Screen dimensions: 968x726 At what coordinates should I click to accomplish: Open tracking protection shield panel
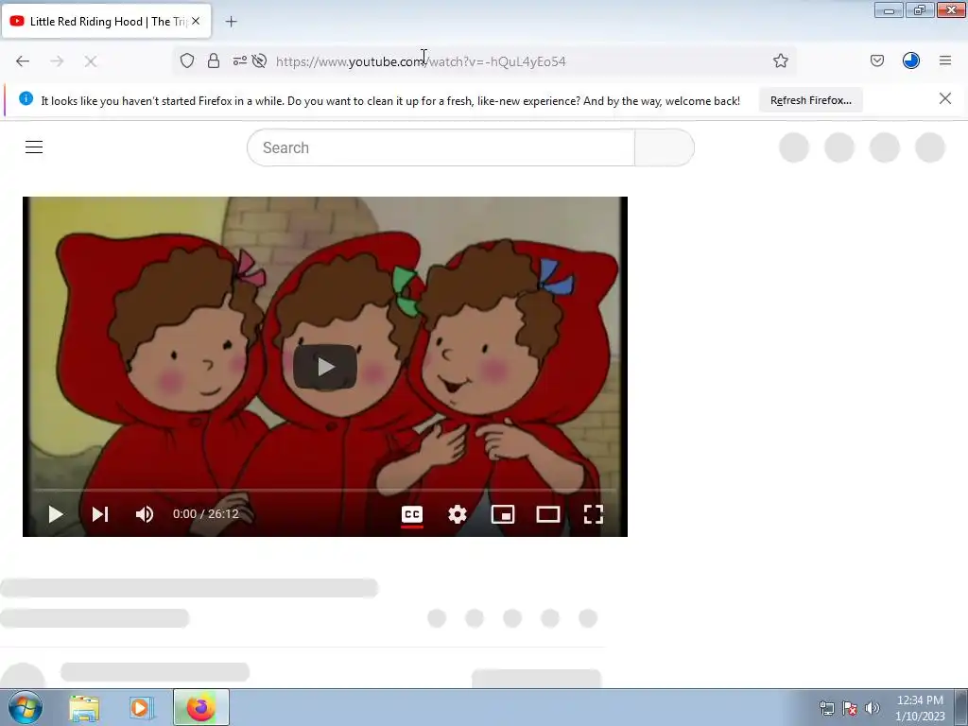click(187, 60)
